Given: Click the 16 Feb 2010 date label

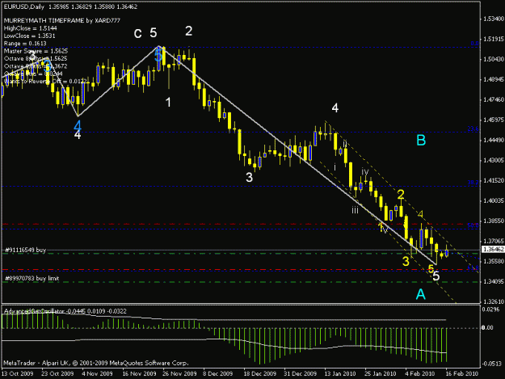Looking at the screenshot, I should pos(461,373).
